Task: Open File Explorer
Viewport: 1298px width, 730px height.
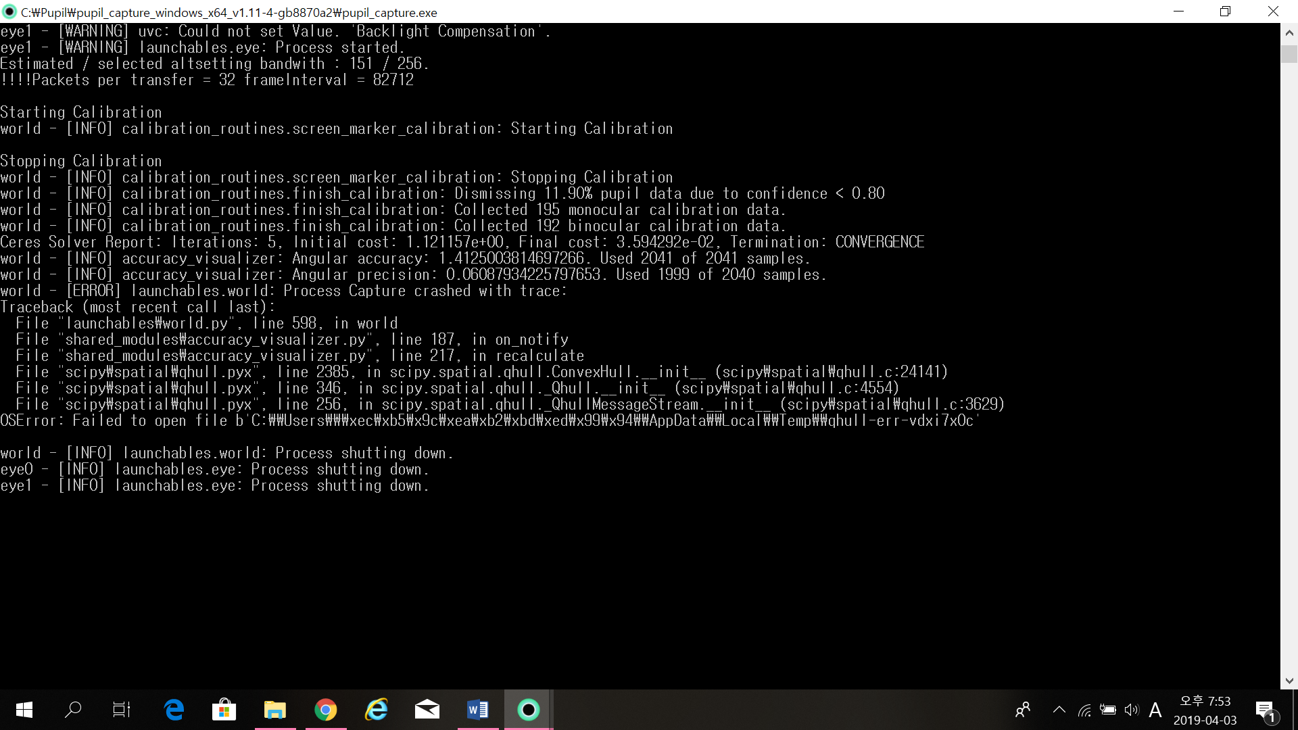Action: tap(274, 710)
